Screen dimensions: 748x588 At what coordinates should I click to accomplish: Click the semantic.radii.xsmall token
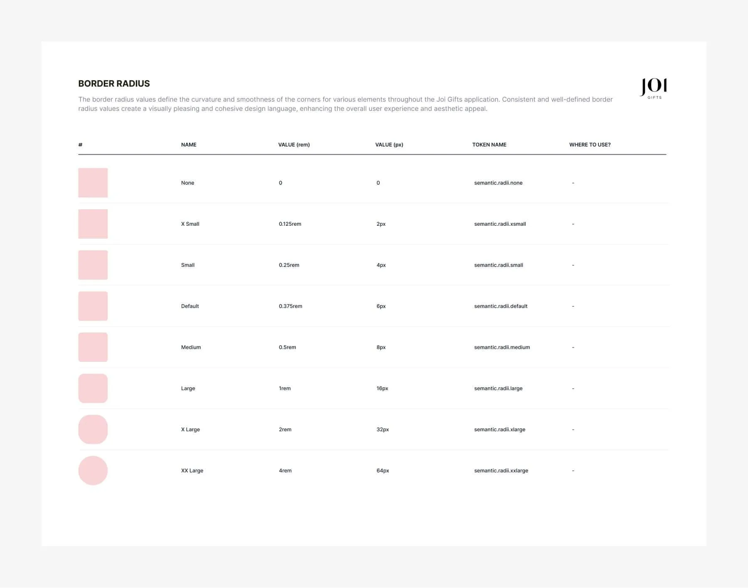(500, 224)
